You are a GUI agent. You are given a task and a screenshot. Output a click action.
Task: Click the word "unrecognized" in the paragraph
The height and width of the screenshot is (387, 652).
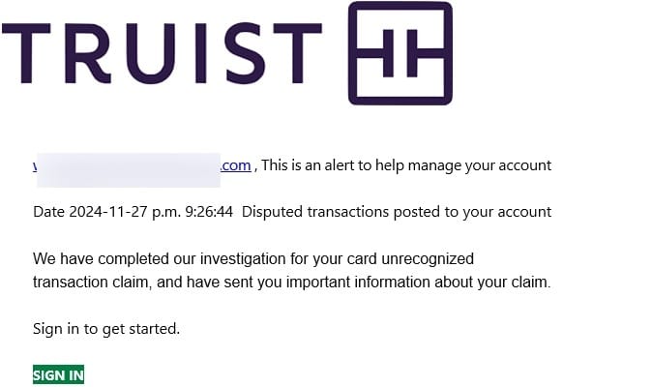click(428, 258)
